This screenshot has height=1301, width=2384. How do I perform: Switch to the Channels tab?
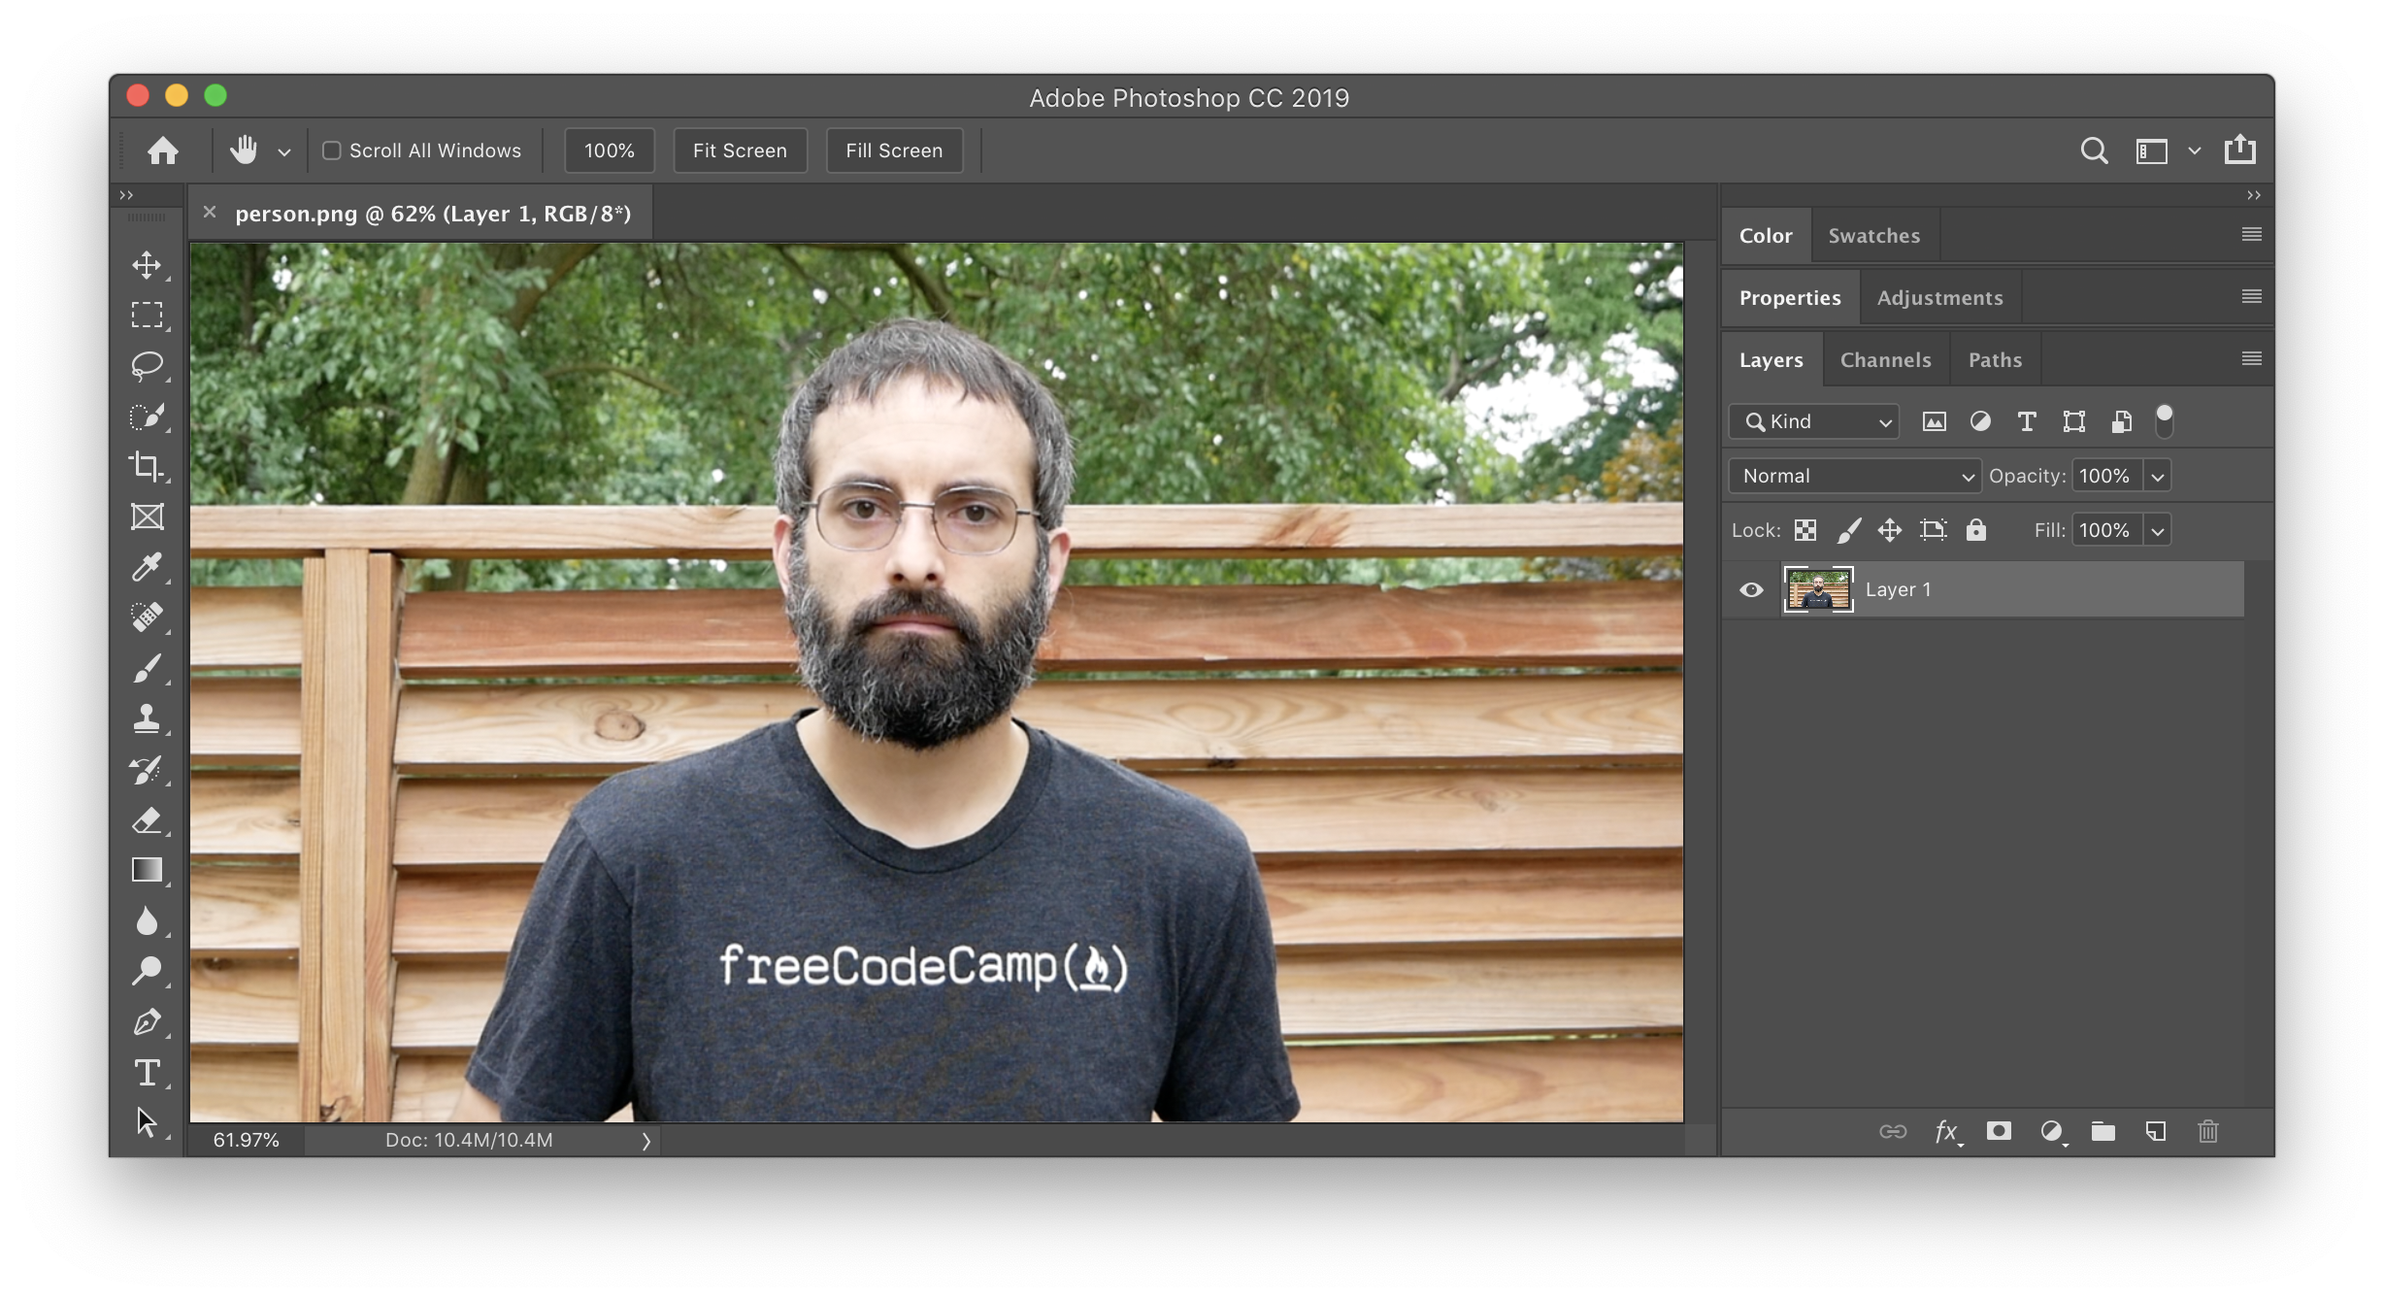coord(1884,359)
